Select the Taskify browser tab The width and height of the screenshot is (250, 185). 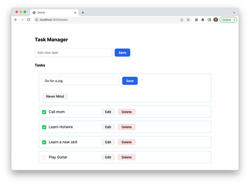(54, 12)
